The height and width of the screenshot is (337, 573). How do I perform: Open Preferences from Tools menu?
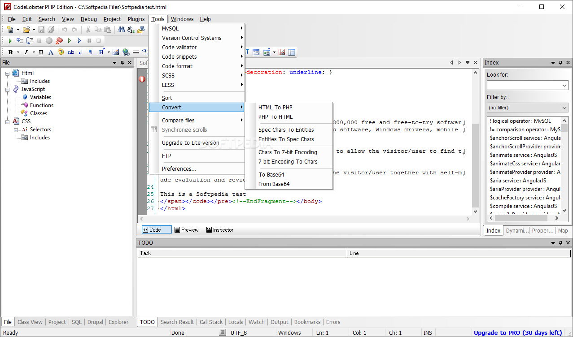click(x=197, y=169)
